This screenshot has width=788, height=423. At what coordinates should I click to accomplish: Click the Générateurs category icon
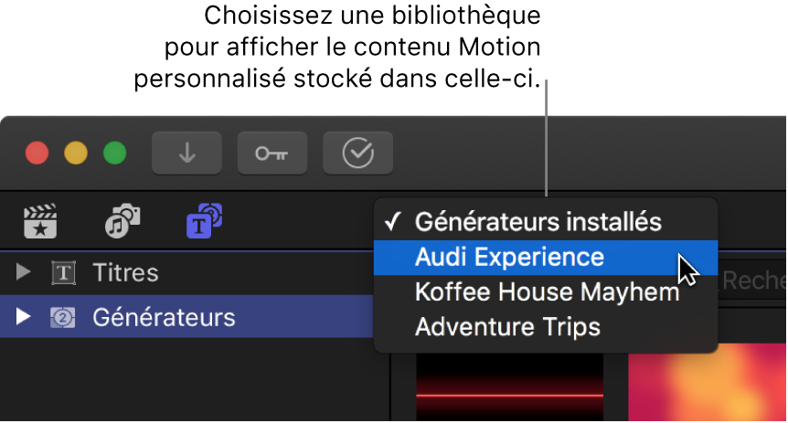[x=63, y=318]
